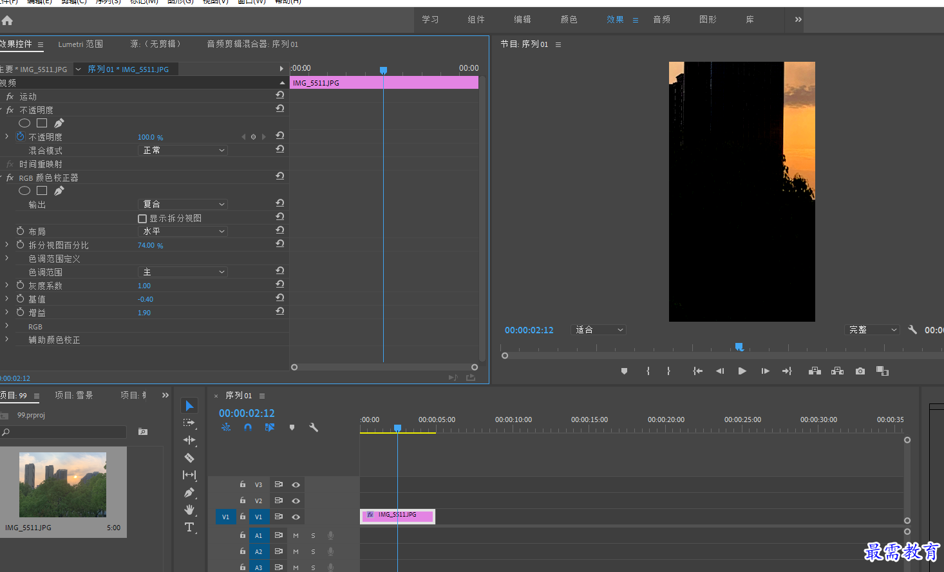Open the blend mode dropdown (正常)
This screenshot has width=944, height=572.
[183, 150]
